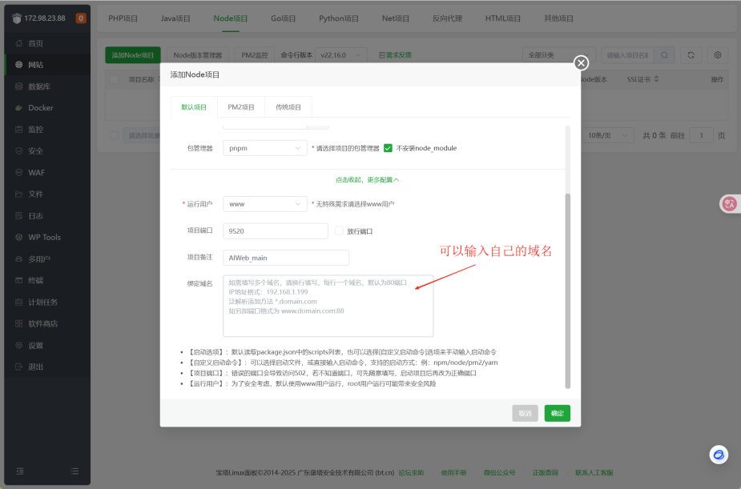Image resolution: width=741 pixels, height=489 pixels.
Task: Open the HTML项目 tab
Action: [503, 18]
